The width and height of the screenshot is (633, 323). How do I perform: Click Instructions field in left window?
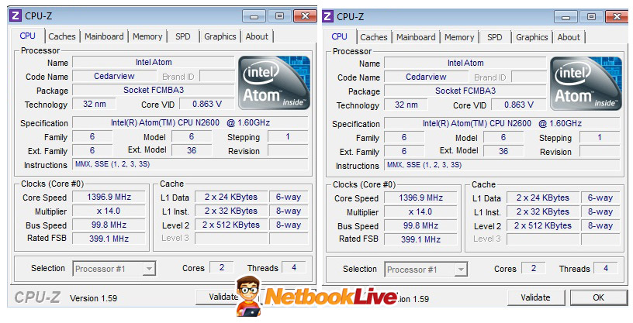pyautogui.click(x=190, y=164)
